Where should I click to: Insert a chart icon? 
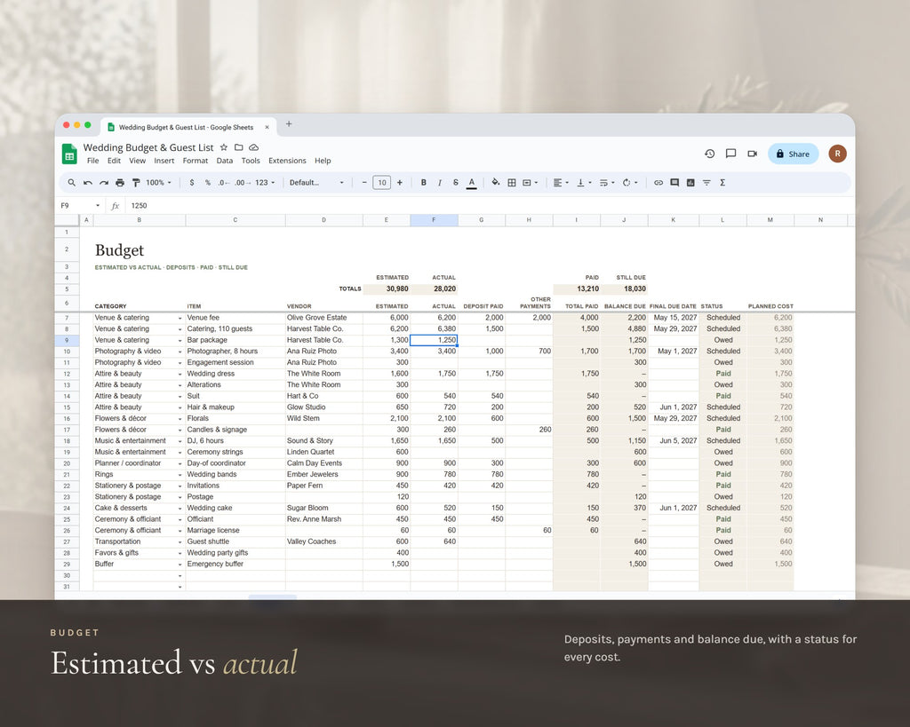click(x=690, y=183)
